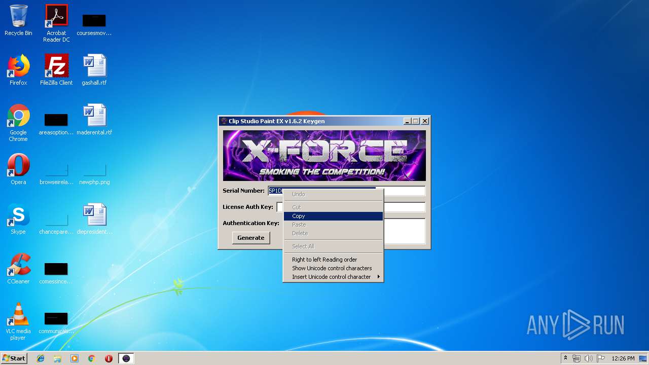Open diepresident document icon
The image size is (649, 365).
(94, 219)
